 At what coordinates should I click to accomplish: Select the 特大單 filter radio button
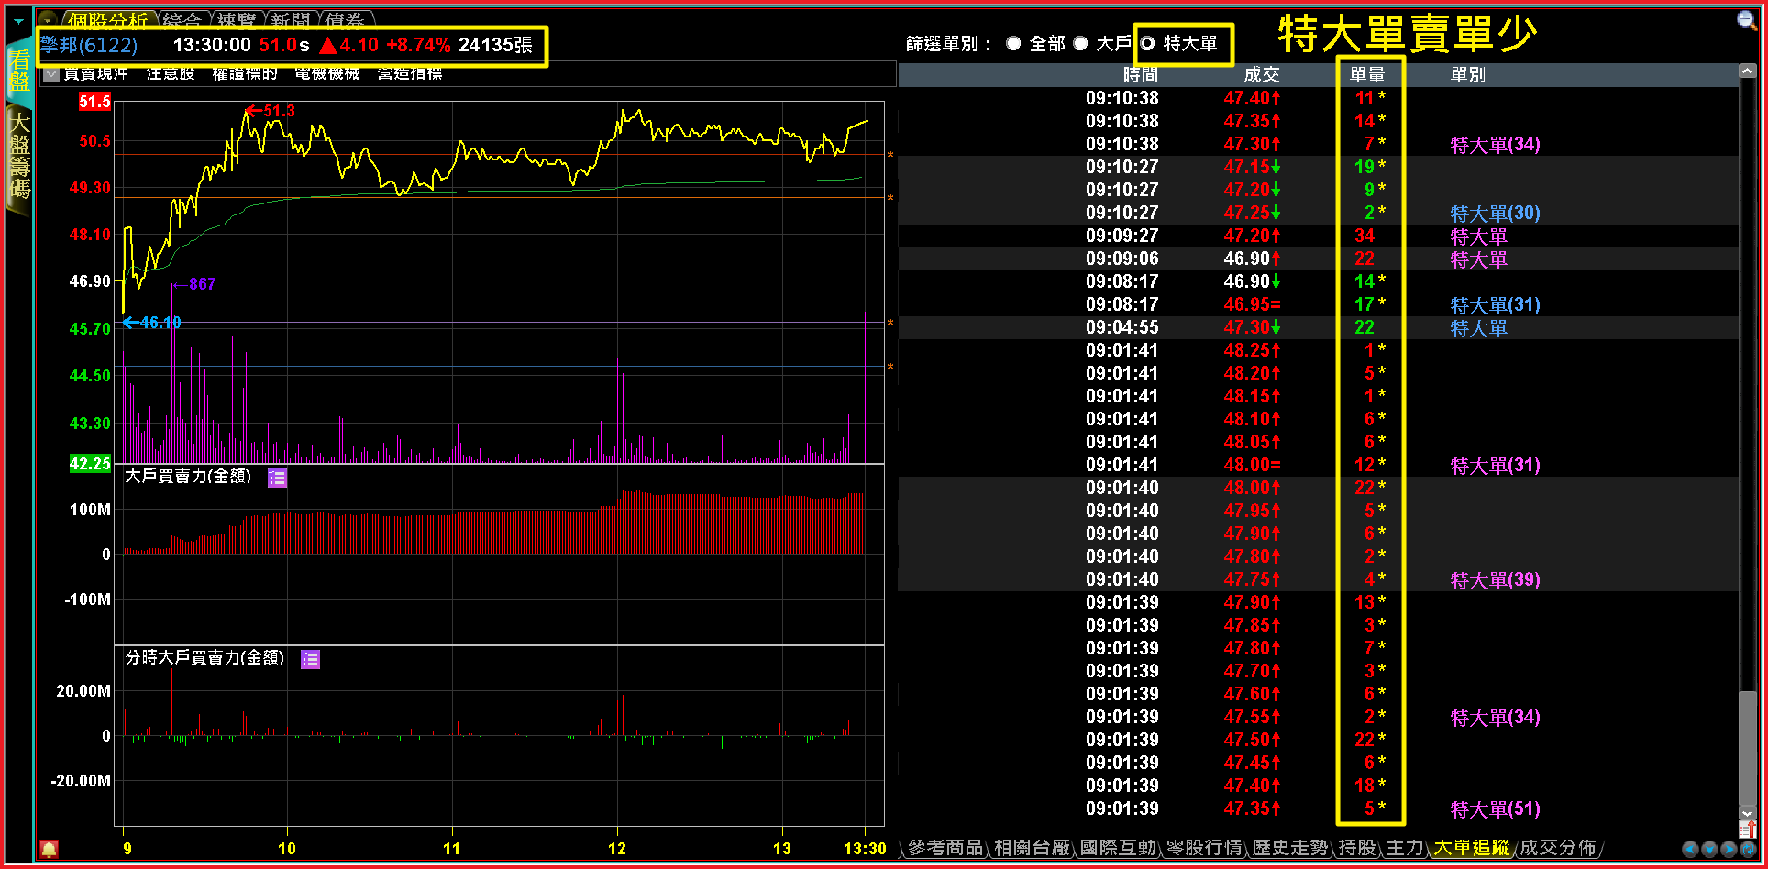pos(1147,44)
